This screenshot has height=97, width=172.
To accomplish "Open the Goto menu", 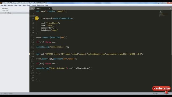I will (24, 5).
